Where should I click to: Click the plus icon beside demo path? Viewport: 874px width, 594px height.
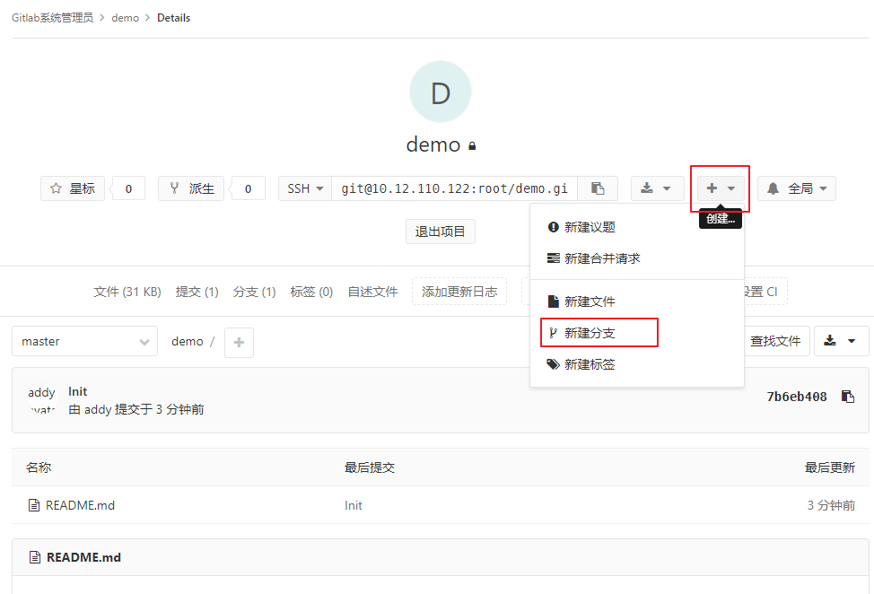coord(239,342)
